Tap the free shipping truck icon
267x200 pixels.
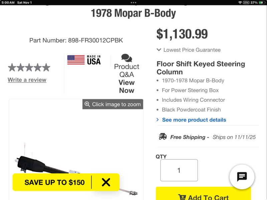click(163, 137)
